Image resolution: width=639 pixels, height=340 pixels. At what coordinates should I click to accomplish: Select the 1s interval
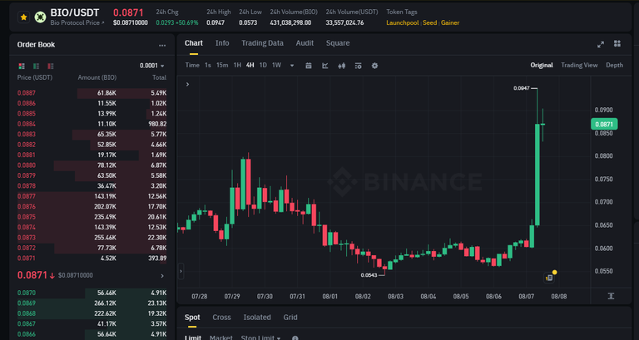pos(208,65)
